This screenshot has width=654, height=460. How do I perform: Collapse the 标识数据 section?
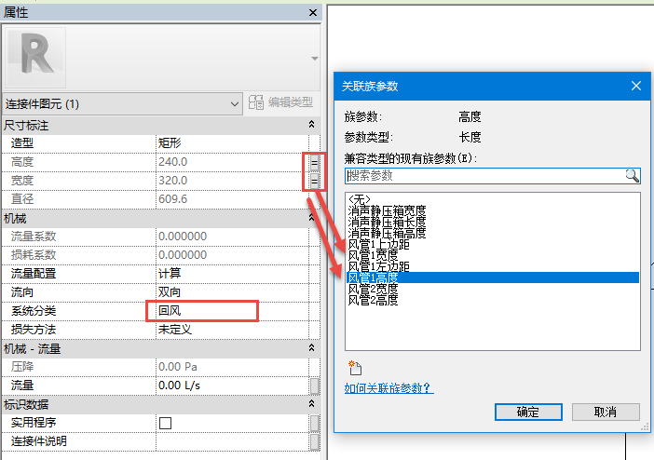311,404
